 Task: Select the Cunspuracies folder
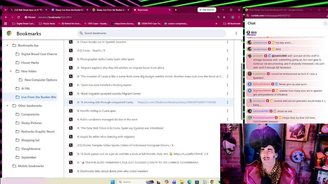27,114
